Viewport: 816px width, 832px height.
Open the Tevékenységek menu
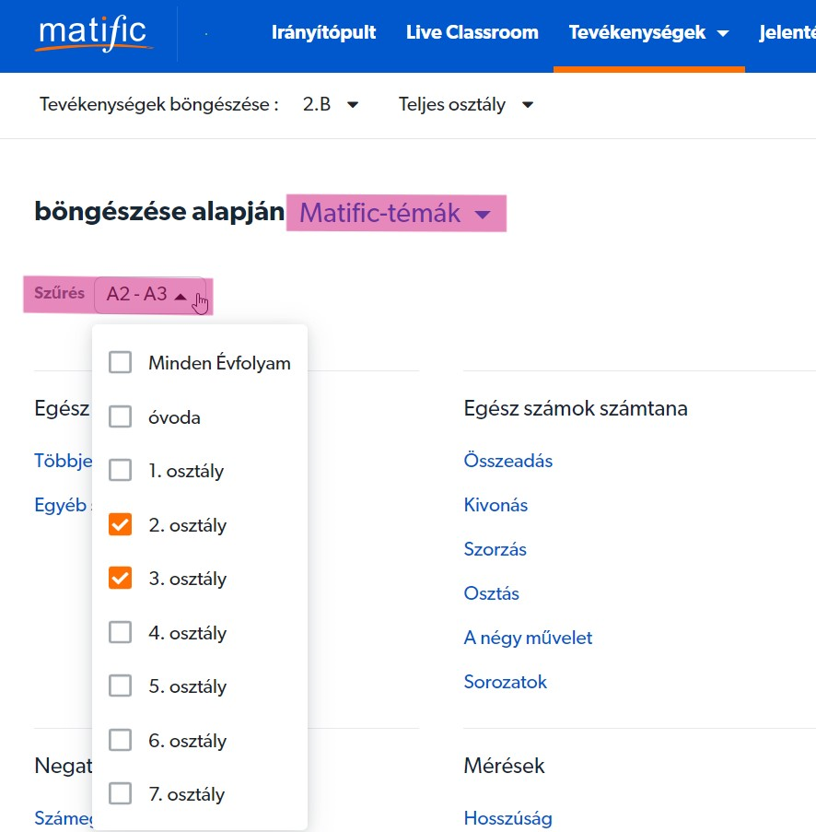click(x=649, y=32)
